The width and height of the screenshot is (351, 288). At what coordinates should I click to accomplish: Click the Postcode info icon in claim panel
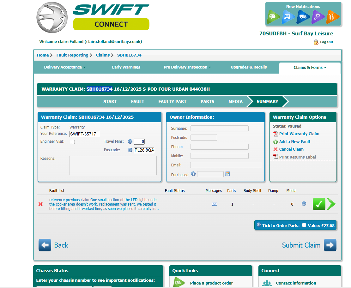(130, 150)
